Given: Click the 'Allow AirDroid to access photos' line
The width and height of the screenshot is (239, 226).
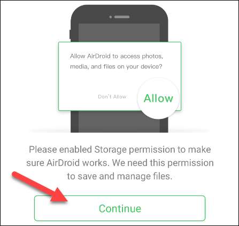Looking at the screenshot, I should pos(117,56).
